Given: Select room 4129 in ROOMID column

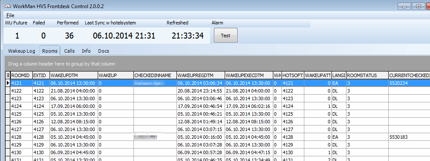Looking at the screenshot, I should tap(21, 145).
